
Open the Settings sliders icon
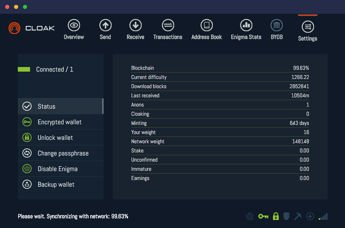coord(308,27)
